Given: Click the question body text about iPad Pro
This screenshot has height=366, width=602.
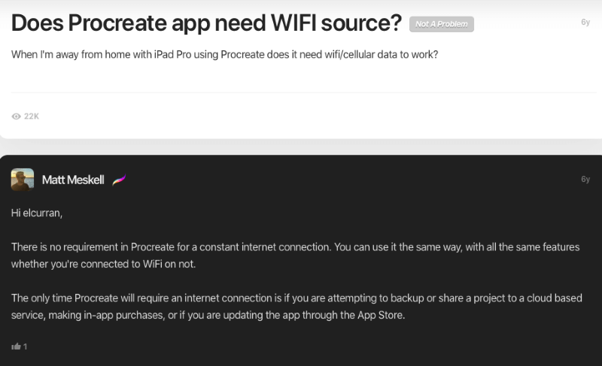Looking at the screenshot, I should 224,54.
